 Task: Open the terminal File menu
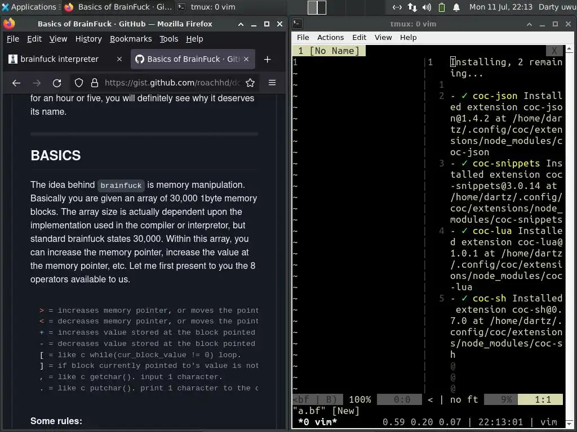[x=303, y=38]
